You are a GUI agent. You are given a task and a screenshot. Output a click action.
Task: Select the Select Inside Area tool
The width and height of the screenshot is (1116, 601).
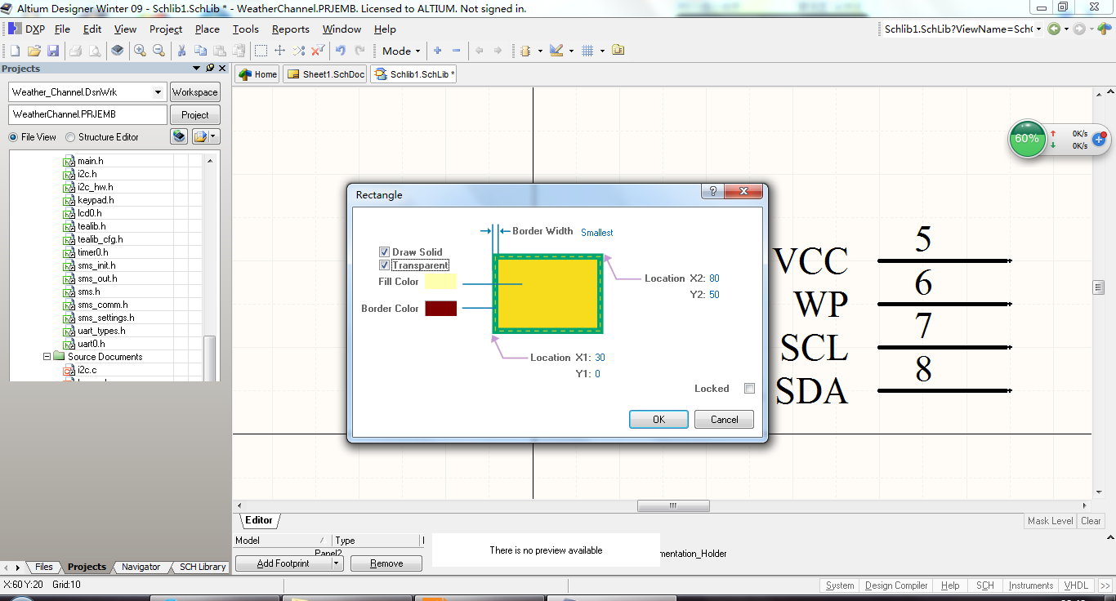click(261, 51)
